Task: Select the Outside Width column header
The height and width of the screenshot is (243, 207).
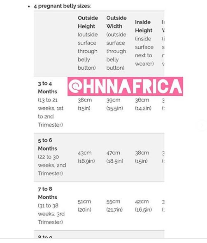Action: coord(116,43)
